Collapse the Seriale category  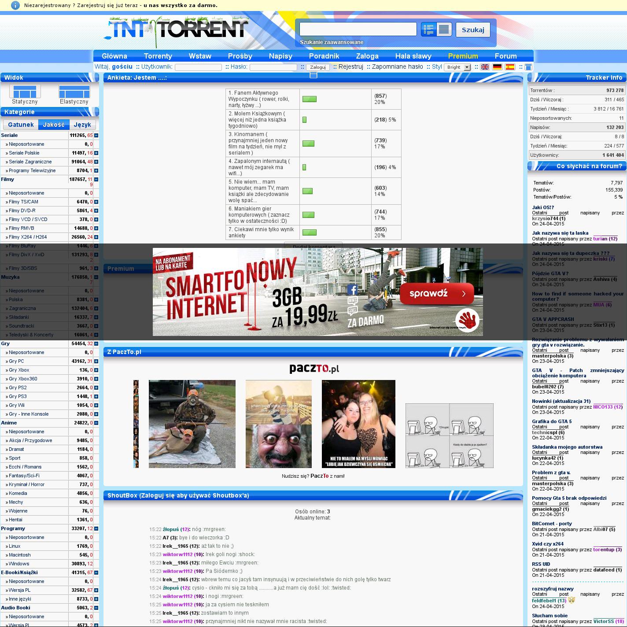(96, 136)
